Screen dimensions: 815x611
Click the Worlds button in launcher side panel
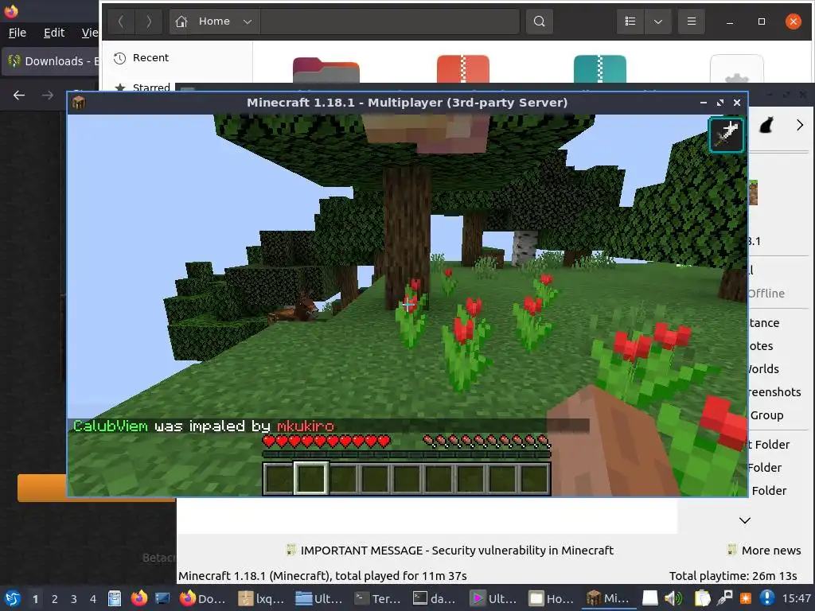763,369
